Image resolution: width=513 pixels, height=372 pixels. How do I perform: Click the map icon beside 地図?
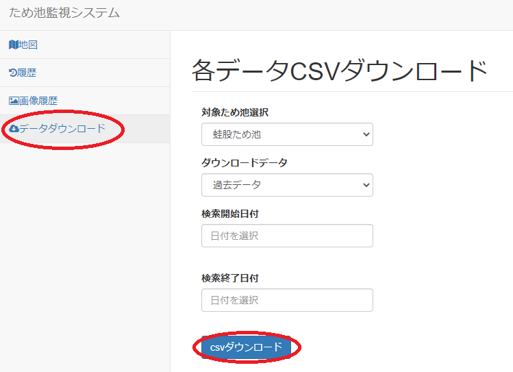click(13, 45)
